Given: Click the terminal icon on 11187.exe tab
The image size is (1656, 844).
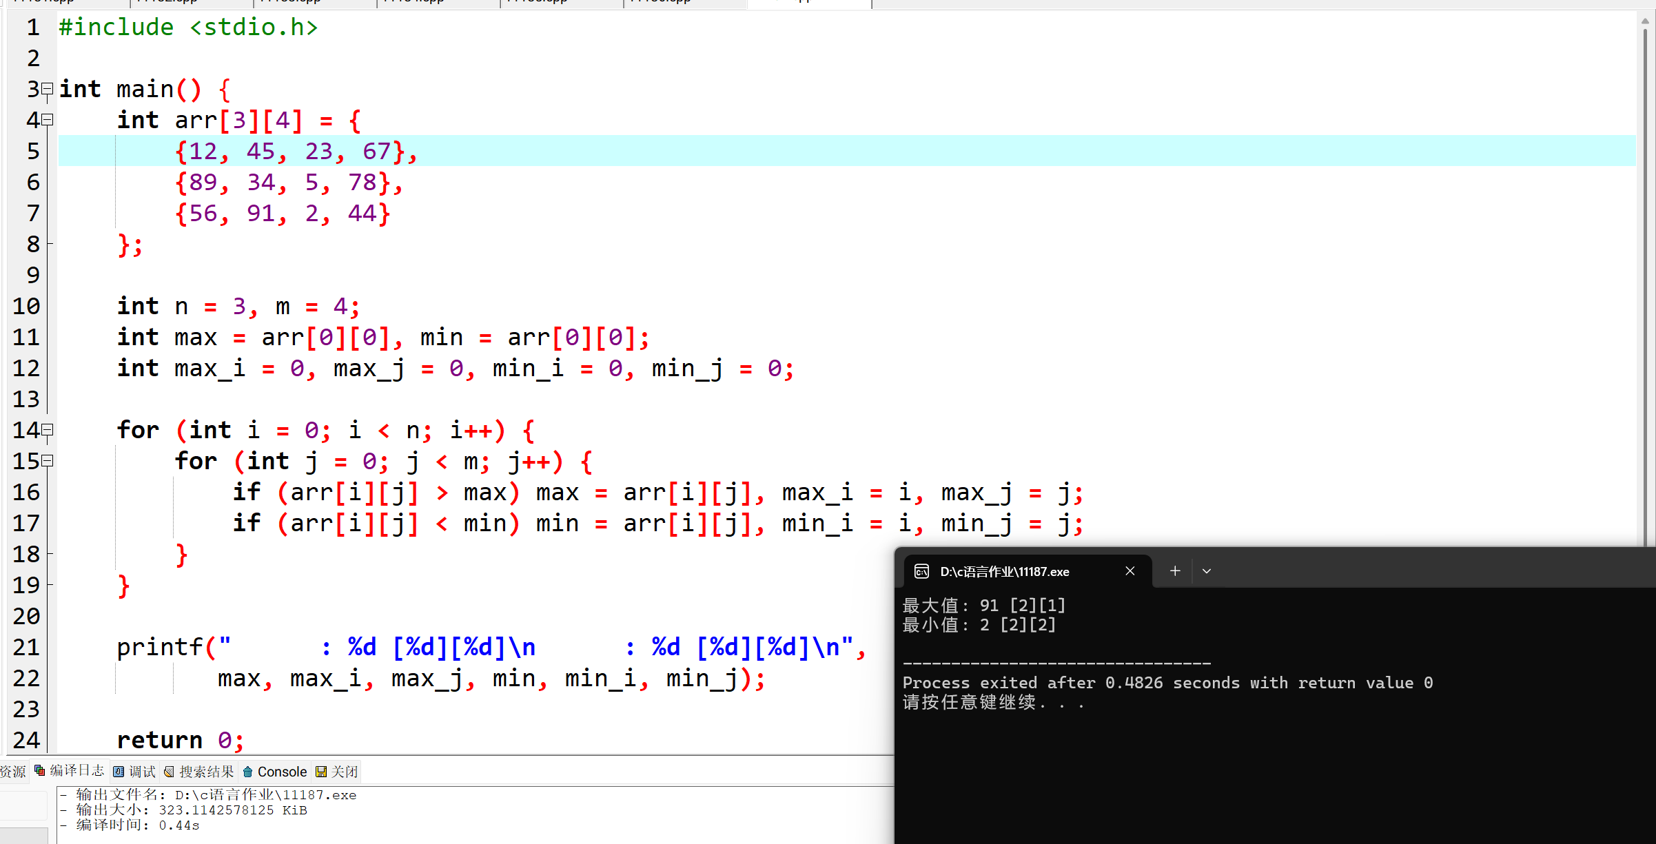Looking at the screenshot, I should tap(921, 571).
